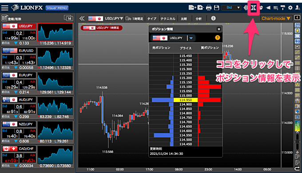Open the position information icon highlighted in pink
This screenshot has width=302, height=173.
[x=254, y=8]
